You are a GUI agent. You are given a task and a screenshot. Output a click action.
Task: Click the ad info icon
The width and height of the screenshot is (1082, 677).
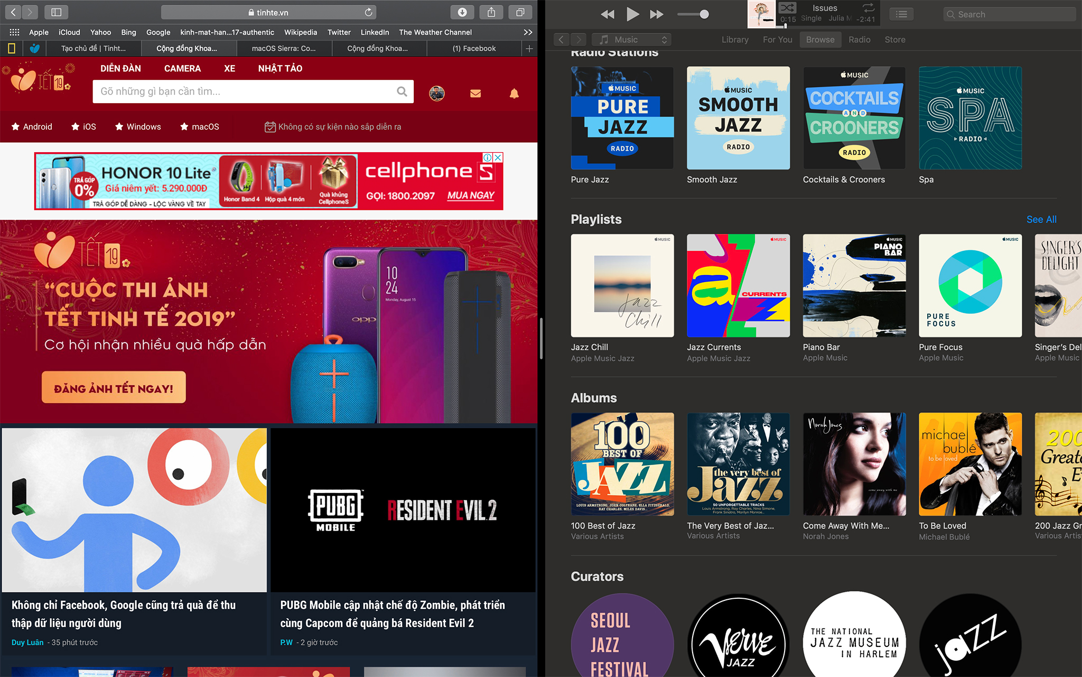tap(488, 157)
